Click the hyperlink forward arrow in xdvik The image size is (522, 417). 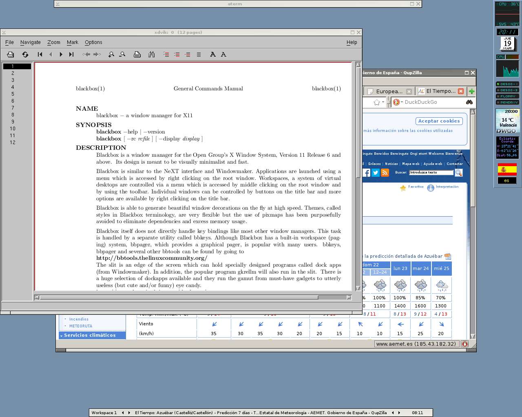click(x=97, y=54)
